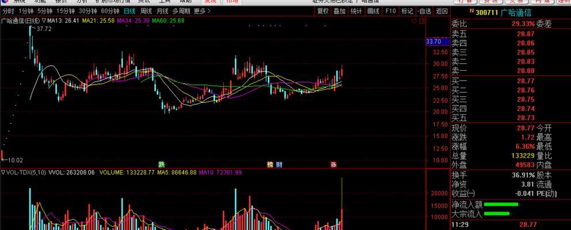The image size is (571, 230).
Task: Click stock code 300711
Action: (x=486, y=13)
